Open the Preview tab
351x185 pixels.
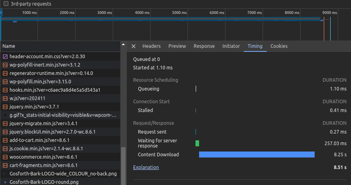tap(177, 46)
